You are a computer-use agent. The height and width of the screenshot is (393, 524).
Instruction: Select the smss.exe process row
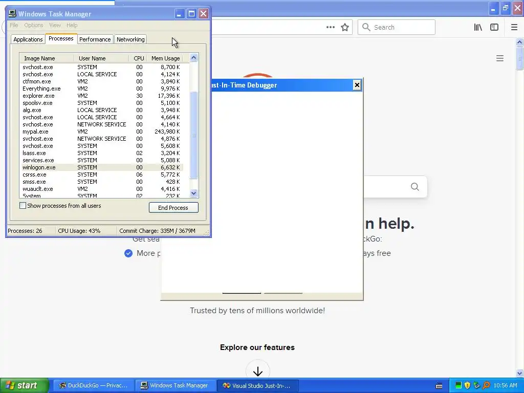pyautogui.click(x=102, y=182)
